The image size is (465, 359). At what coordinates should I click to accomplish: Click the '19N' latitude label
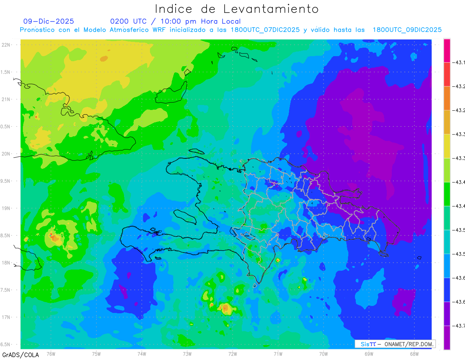(x=6, y=208)
